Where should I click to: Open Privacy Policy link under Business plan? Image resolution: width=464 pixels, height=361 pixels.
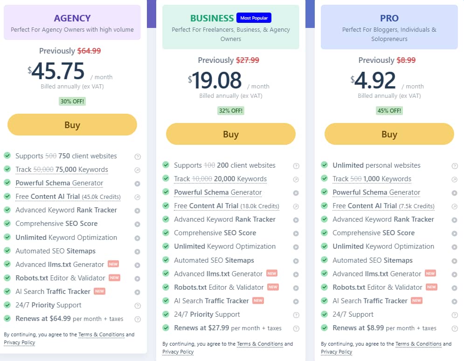point(178,352)
